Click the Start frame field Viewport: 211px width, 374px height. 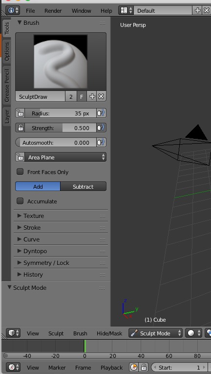tap(181, 367)
